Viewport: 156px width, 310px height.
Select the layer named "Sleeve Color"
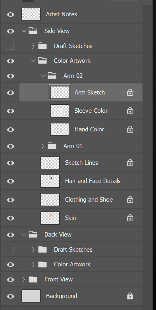coord(91,111)
